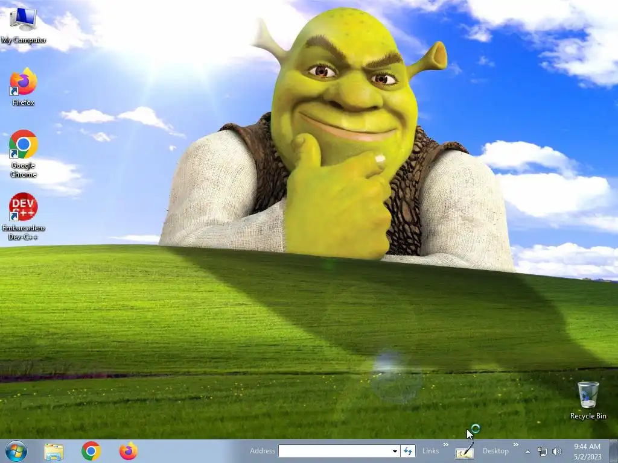This screenshot has width=618, height=463.
Task: Select the My Computer desktop icon
Action: click(x=24, y=25)
